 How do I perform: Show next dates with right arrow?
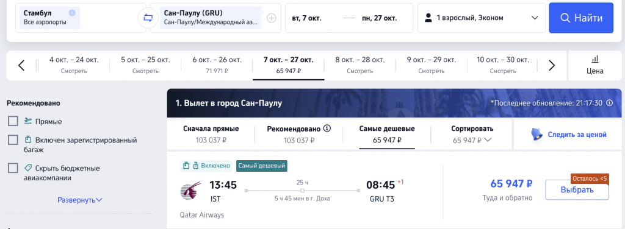click(x=552, y=65)
